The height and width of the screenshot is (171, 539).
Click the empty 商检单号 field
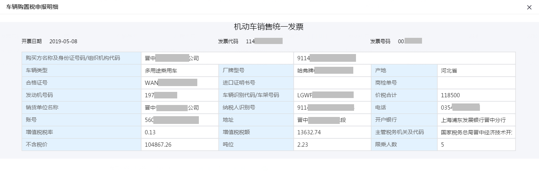point(476,83)
